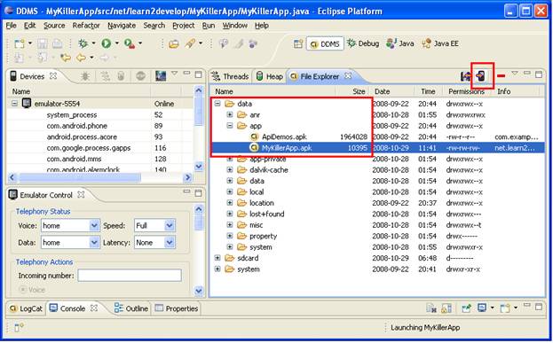
Task: Select the DDMS perspective button
Action: tap(325, 43)
